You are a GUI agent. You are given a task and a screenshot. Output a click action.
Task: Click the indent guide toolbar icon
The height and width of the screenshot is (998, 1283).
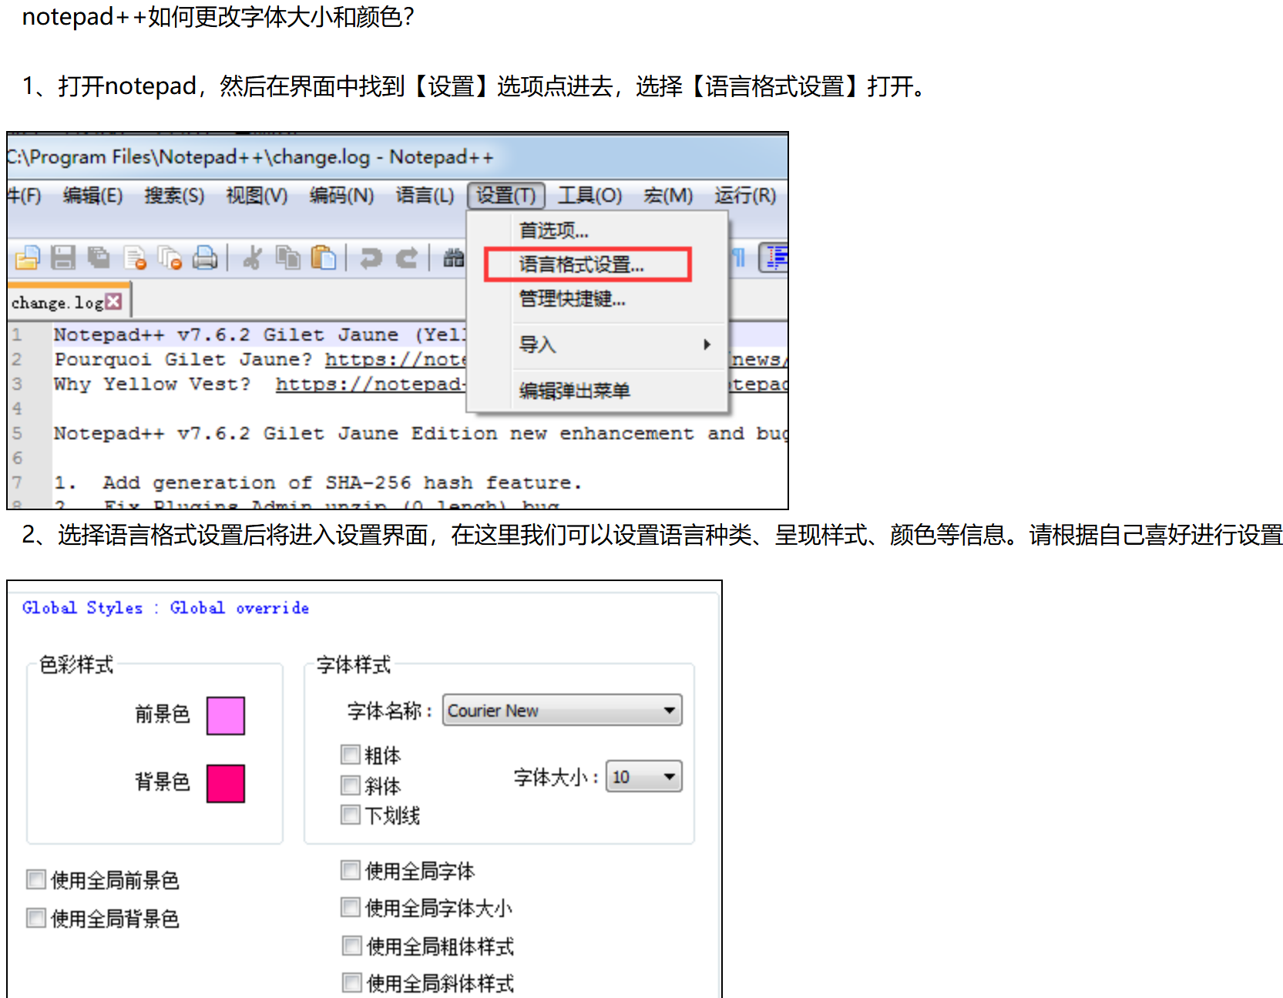click(774, 257)
